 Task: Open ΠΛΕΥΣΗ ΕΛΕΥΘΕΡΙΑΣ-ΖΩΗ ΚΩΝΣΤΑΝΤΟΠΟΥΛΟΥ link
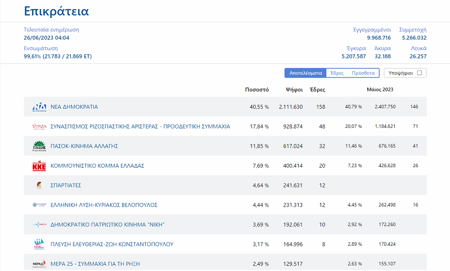[112, 244]
